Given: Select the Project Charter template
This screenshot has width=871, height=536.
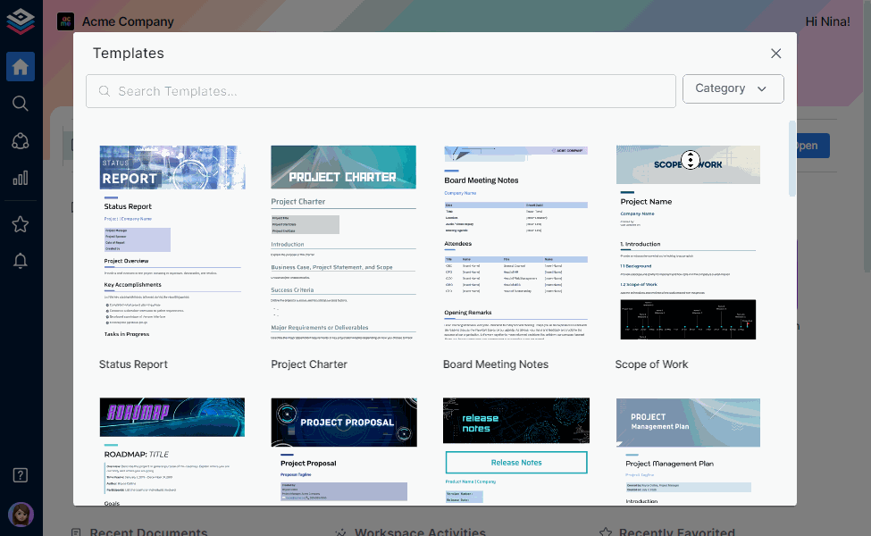Looking at the screenshot, I should click(344, 250).
